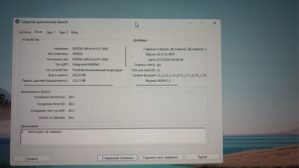Click horizontal scrollbar under Драйверы list
The height and width of the screenshot is (168, 299).
(157, 85)
